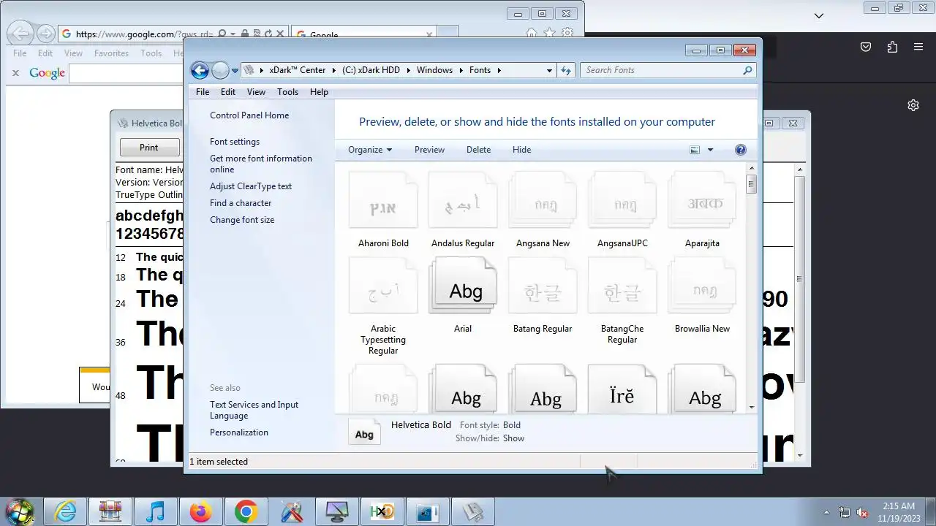The image size is (936, 526).
Task: Open Firefox list-all-tabs chevron
Action: pyautogui.click(x=819, y=15)
